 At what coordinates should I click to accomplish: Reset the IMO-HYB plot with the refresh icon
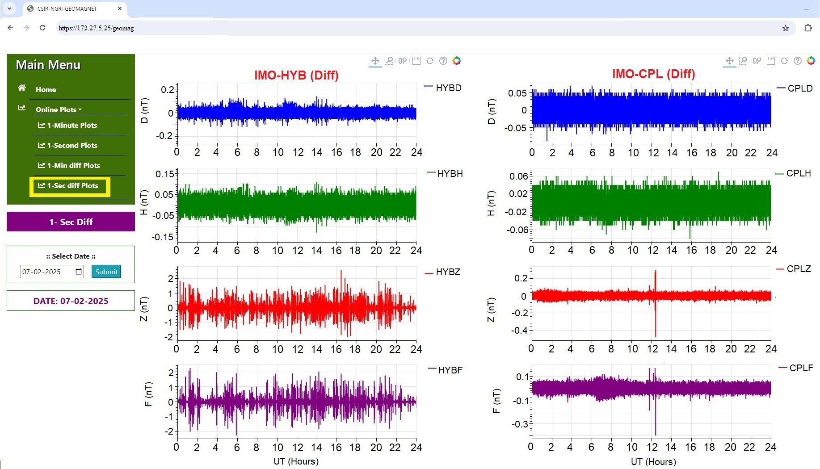tap(430, 61)
